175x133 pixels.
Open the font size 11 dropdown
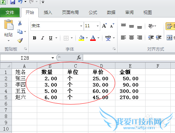coord(97,26)
